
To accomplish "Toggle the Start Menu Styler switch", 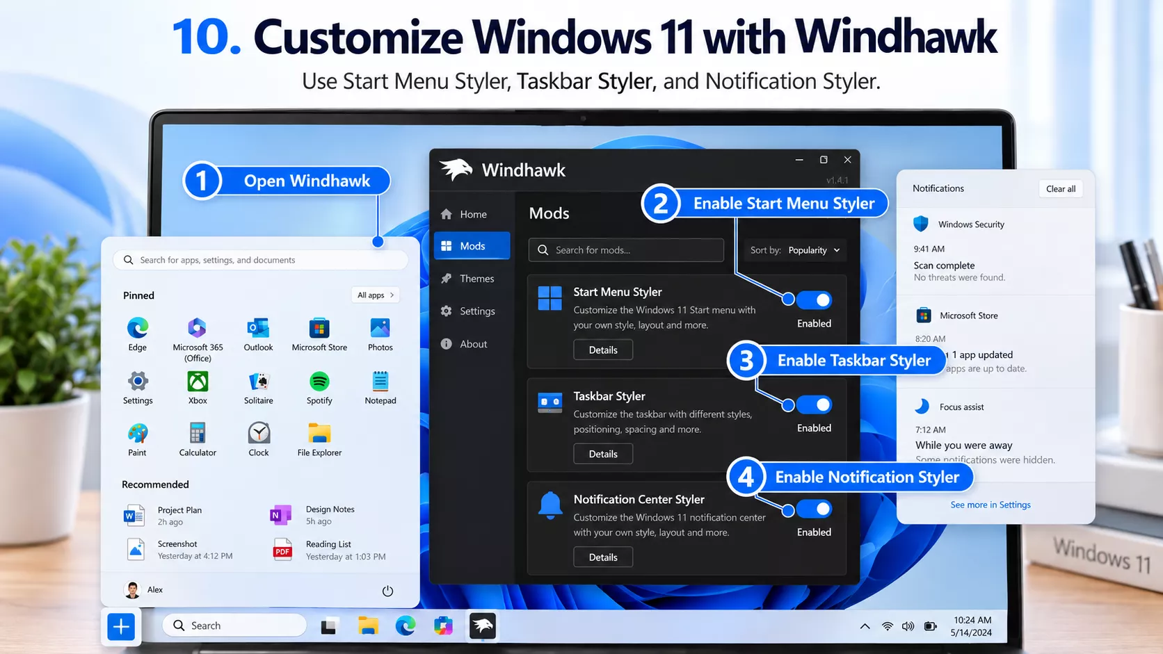I will click(x=814, y=300).
